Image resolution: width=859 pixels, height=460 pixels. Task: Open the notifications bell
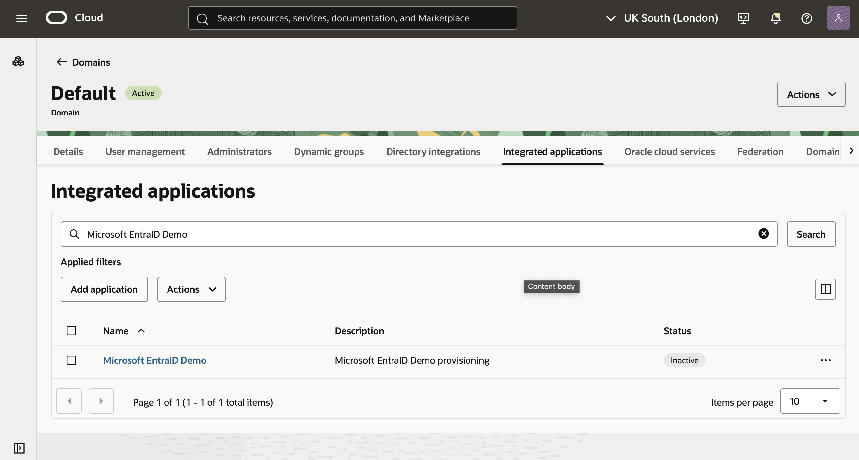click(775, 19)
